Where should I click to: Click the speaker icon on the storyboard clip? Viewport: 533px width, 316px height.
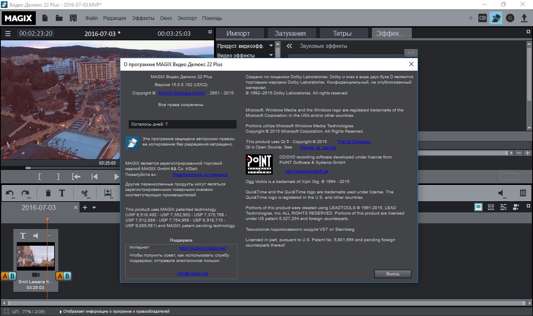[36, 236]
